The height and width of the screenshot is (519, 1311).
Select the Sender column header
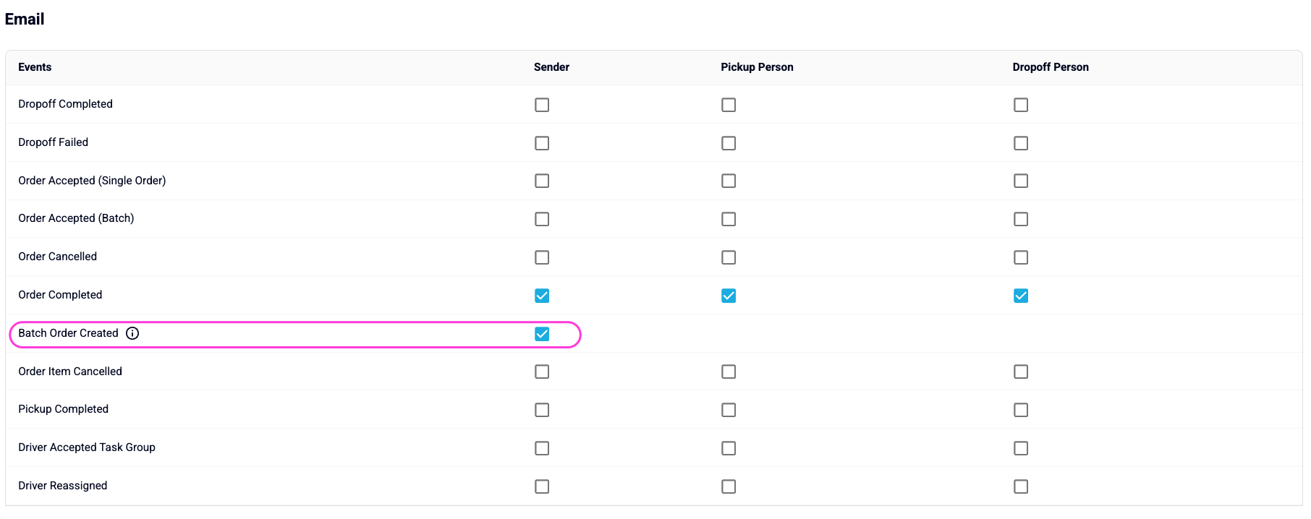[551, 67]
